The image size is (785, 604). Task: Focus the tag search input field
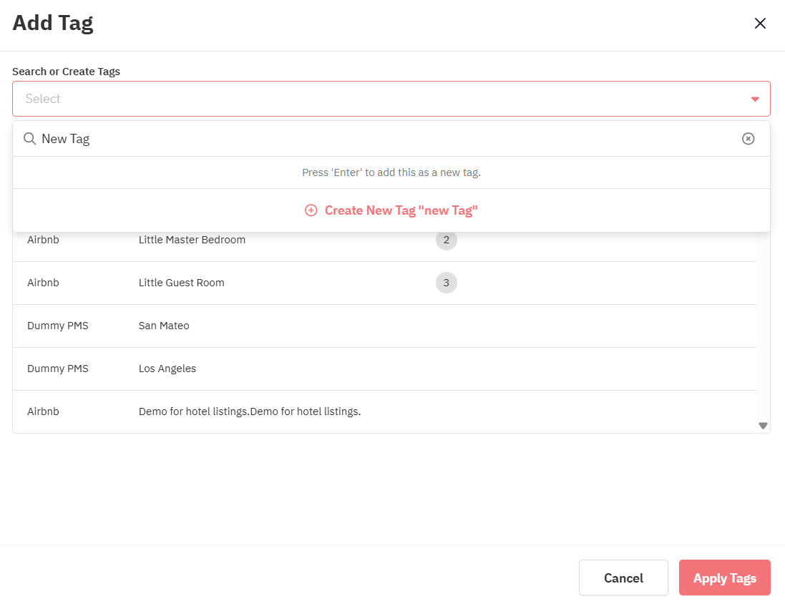[386, 139]
